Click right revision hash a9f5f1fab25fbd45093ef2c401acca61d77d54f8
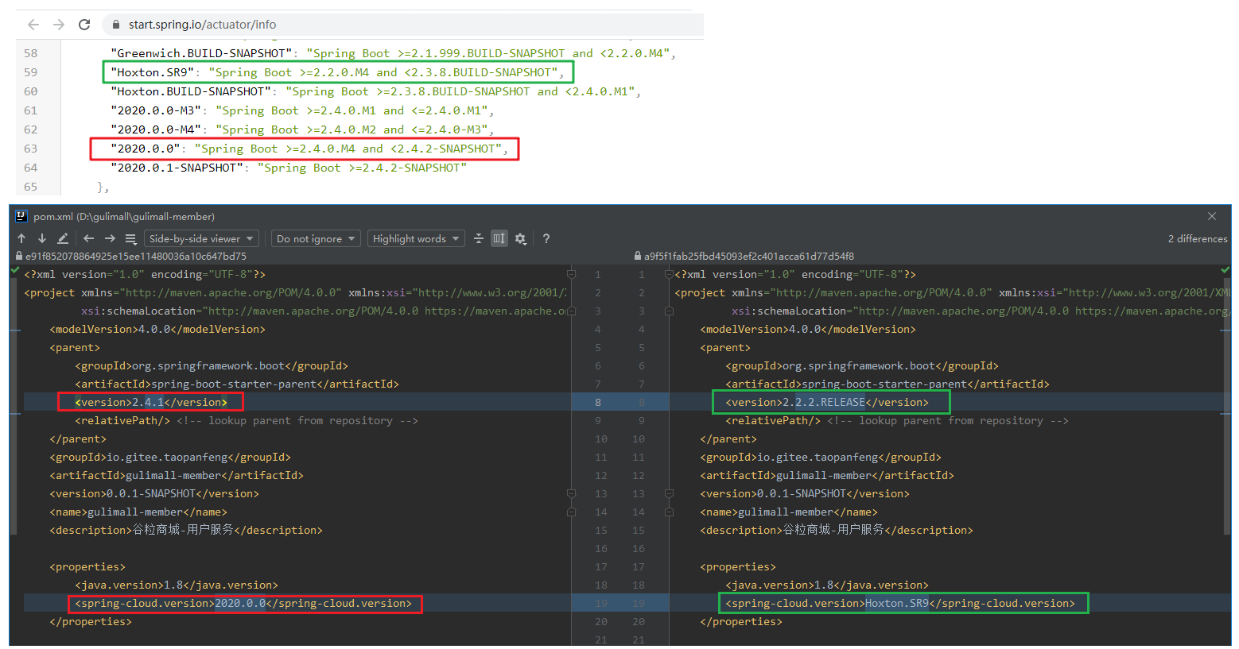Image resolution: width=1239 pixels, height=649 pixels. (x=749, y=257)
